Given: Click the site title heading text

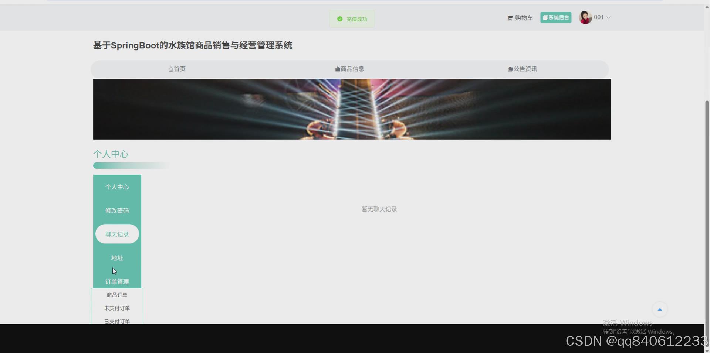Looking at the screenshot, I should click(193, 45).
